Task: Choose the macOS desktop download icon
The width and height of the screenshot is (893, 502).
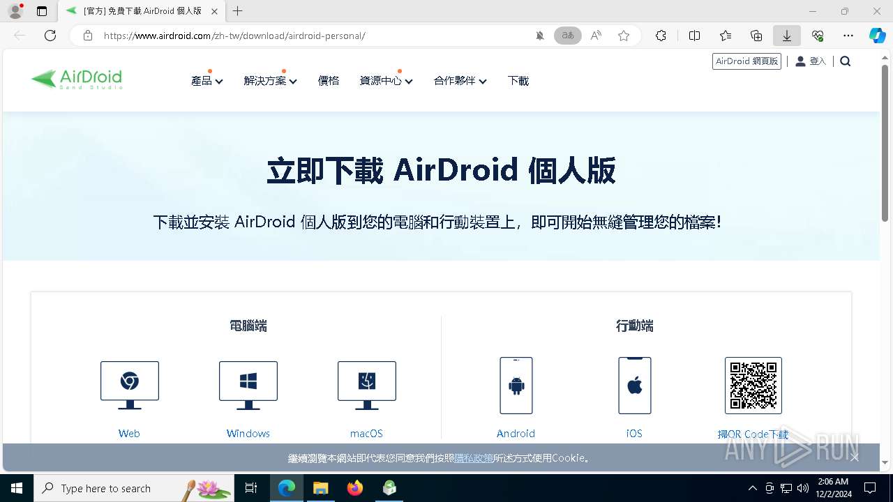Action: pyautogui.click(x=367, y=385)
